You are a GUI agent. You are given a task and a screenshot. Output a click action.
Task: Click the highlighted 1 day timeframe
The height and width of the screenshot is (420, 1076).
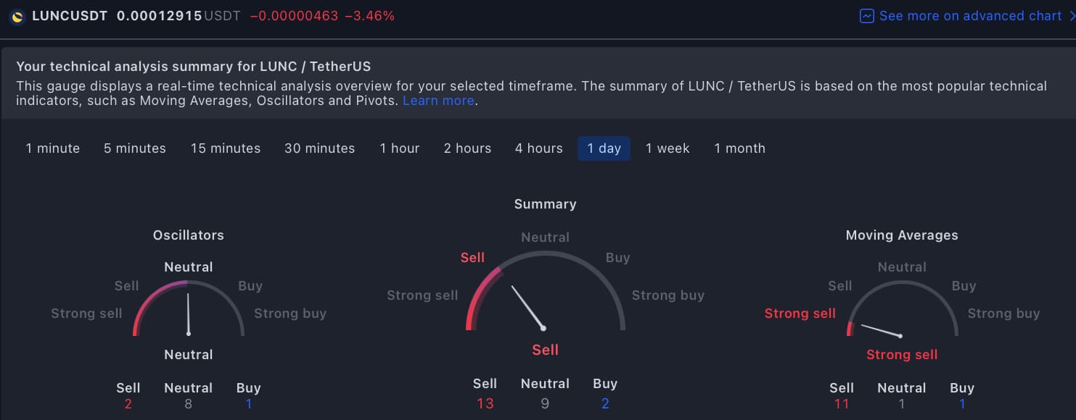point(604,148)
